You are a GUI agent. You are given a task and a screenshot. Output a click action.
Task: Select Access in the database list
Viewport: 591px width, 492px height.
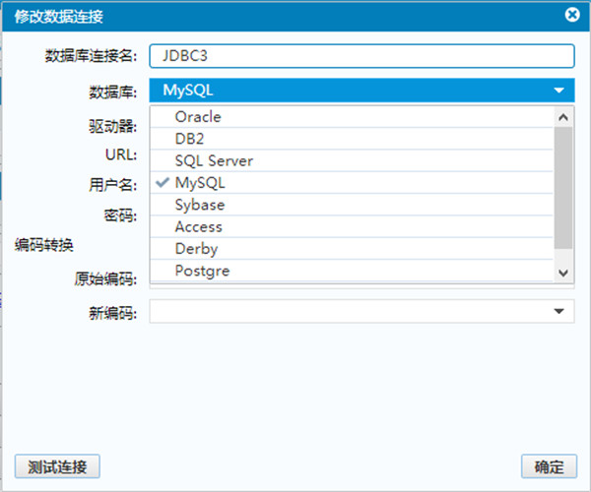(199, 226)
